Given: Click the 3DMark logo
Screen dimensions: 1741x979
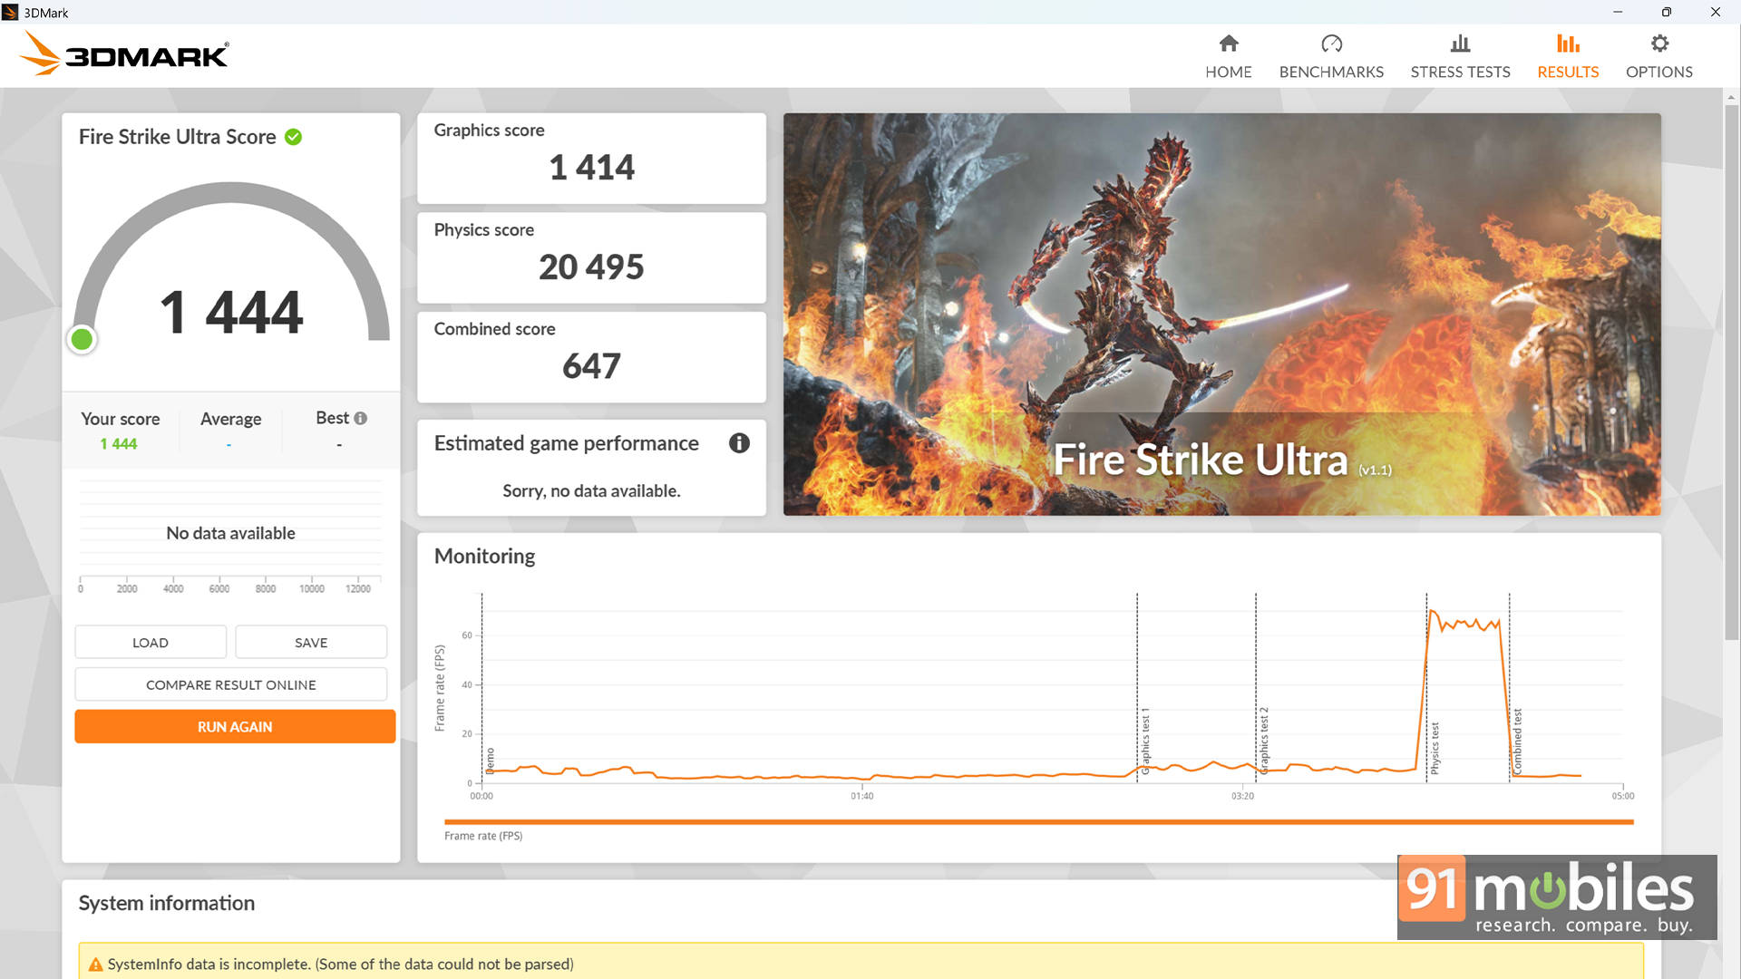Looking at the screenshot, I should (124, 54).
